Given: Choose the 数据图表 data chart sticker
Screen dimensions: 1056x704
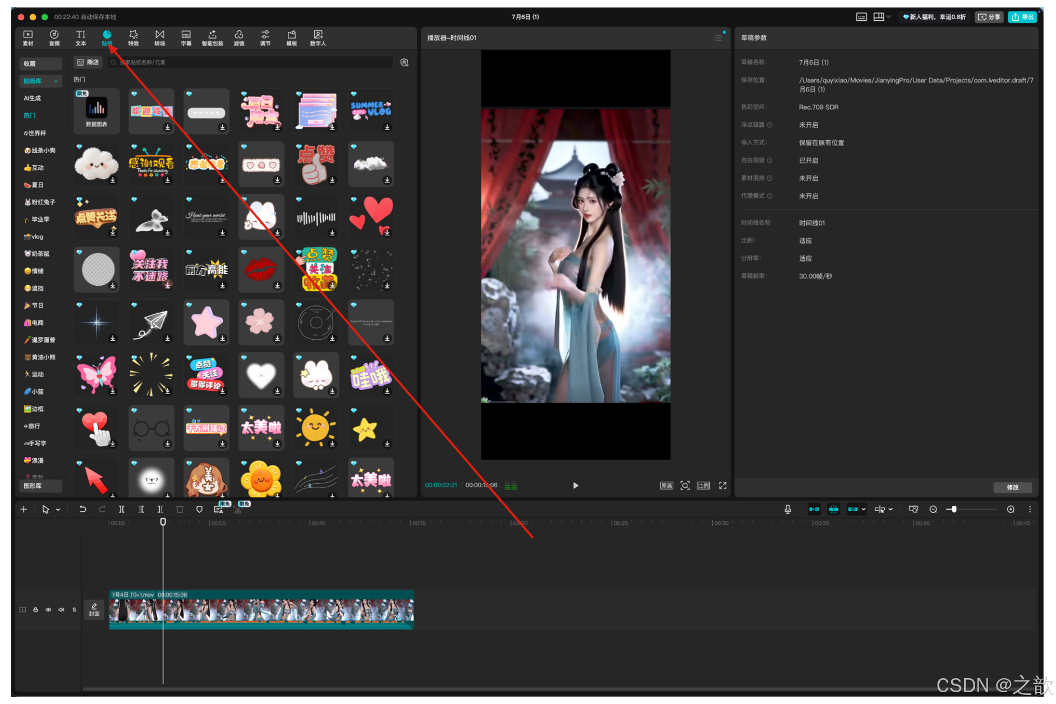Looking at the screenshot, I should click(x=97, y=111).
